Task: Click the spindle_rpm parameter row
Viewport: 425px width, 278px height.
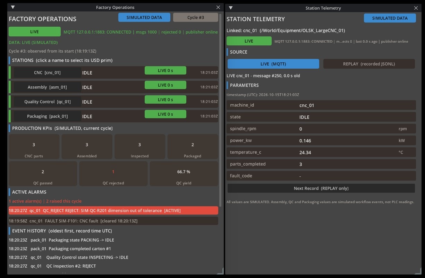Action: click(x=321, y=129)
